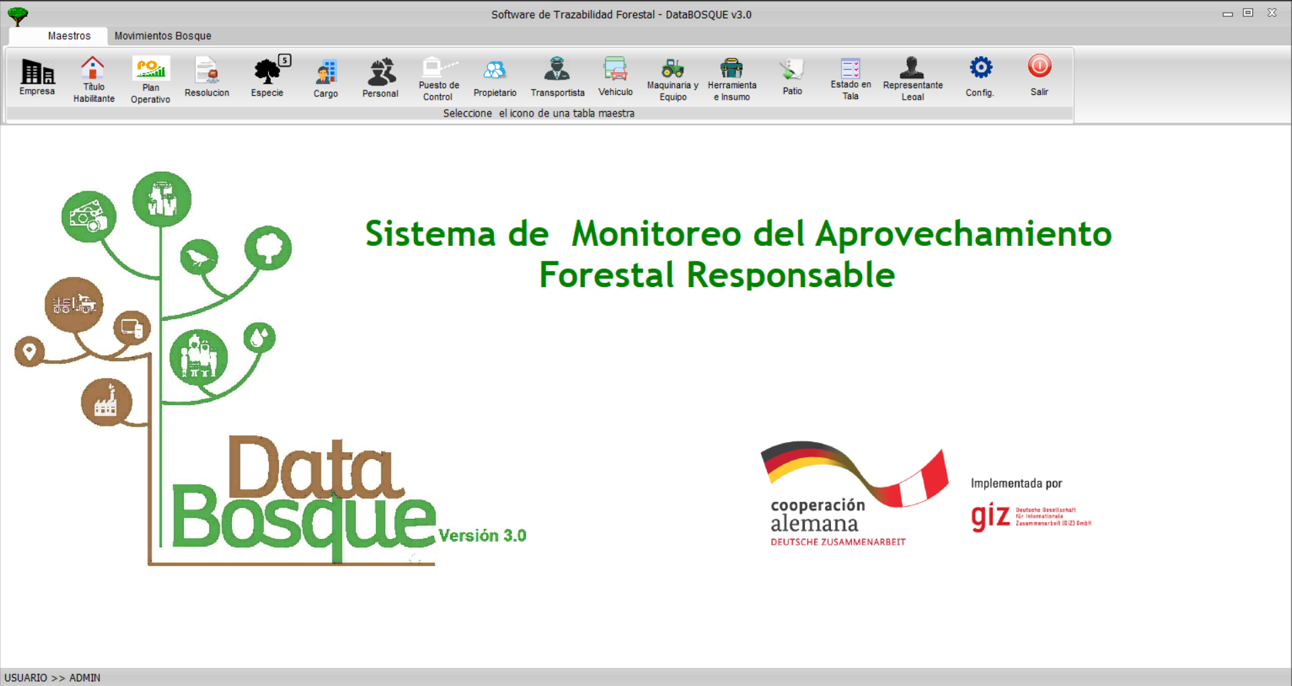
Task: Switch to the Movimientos Bosque tab
Action: pos(162,36)
